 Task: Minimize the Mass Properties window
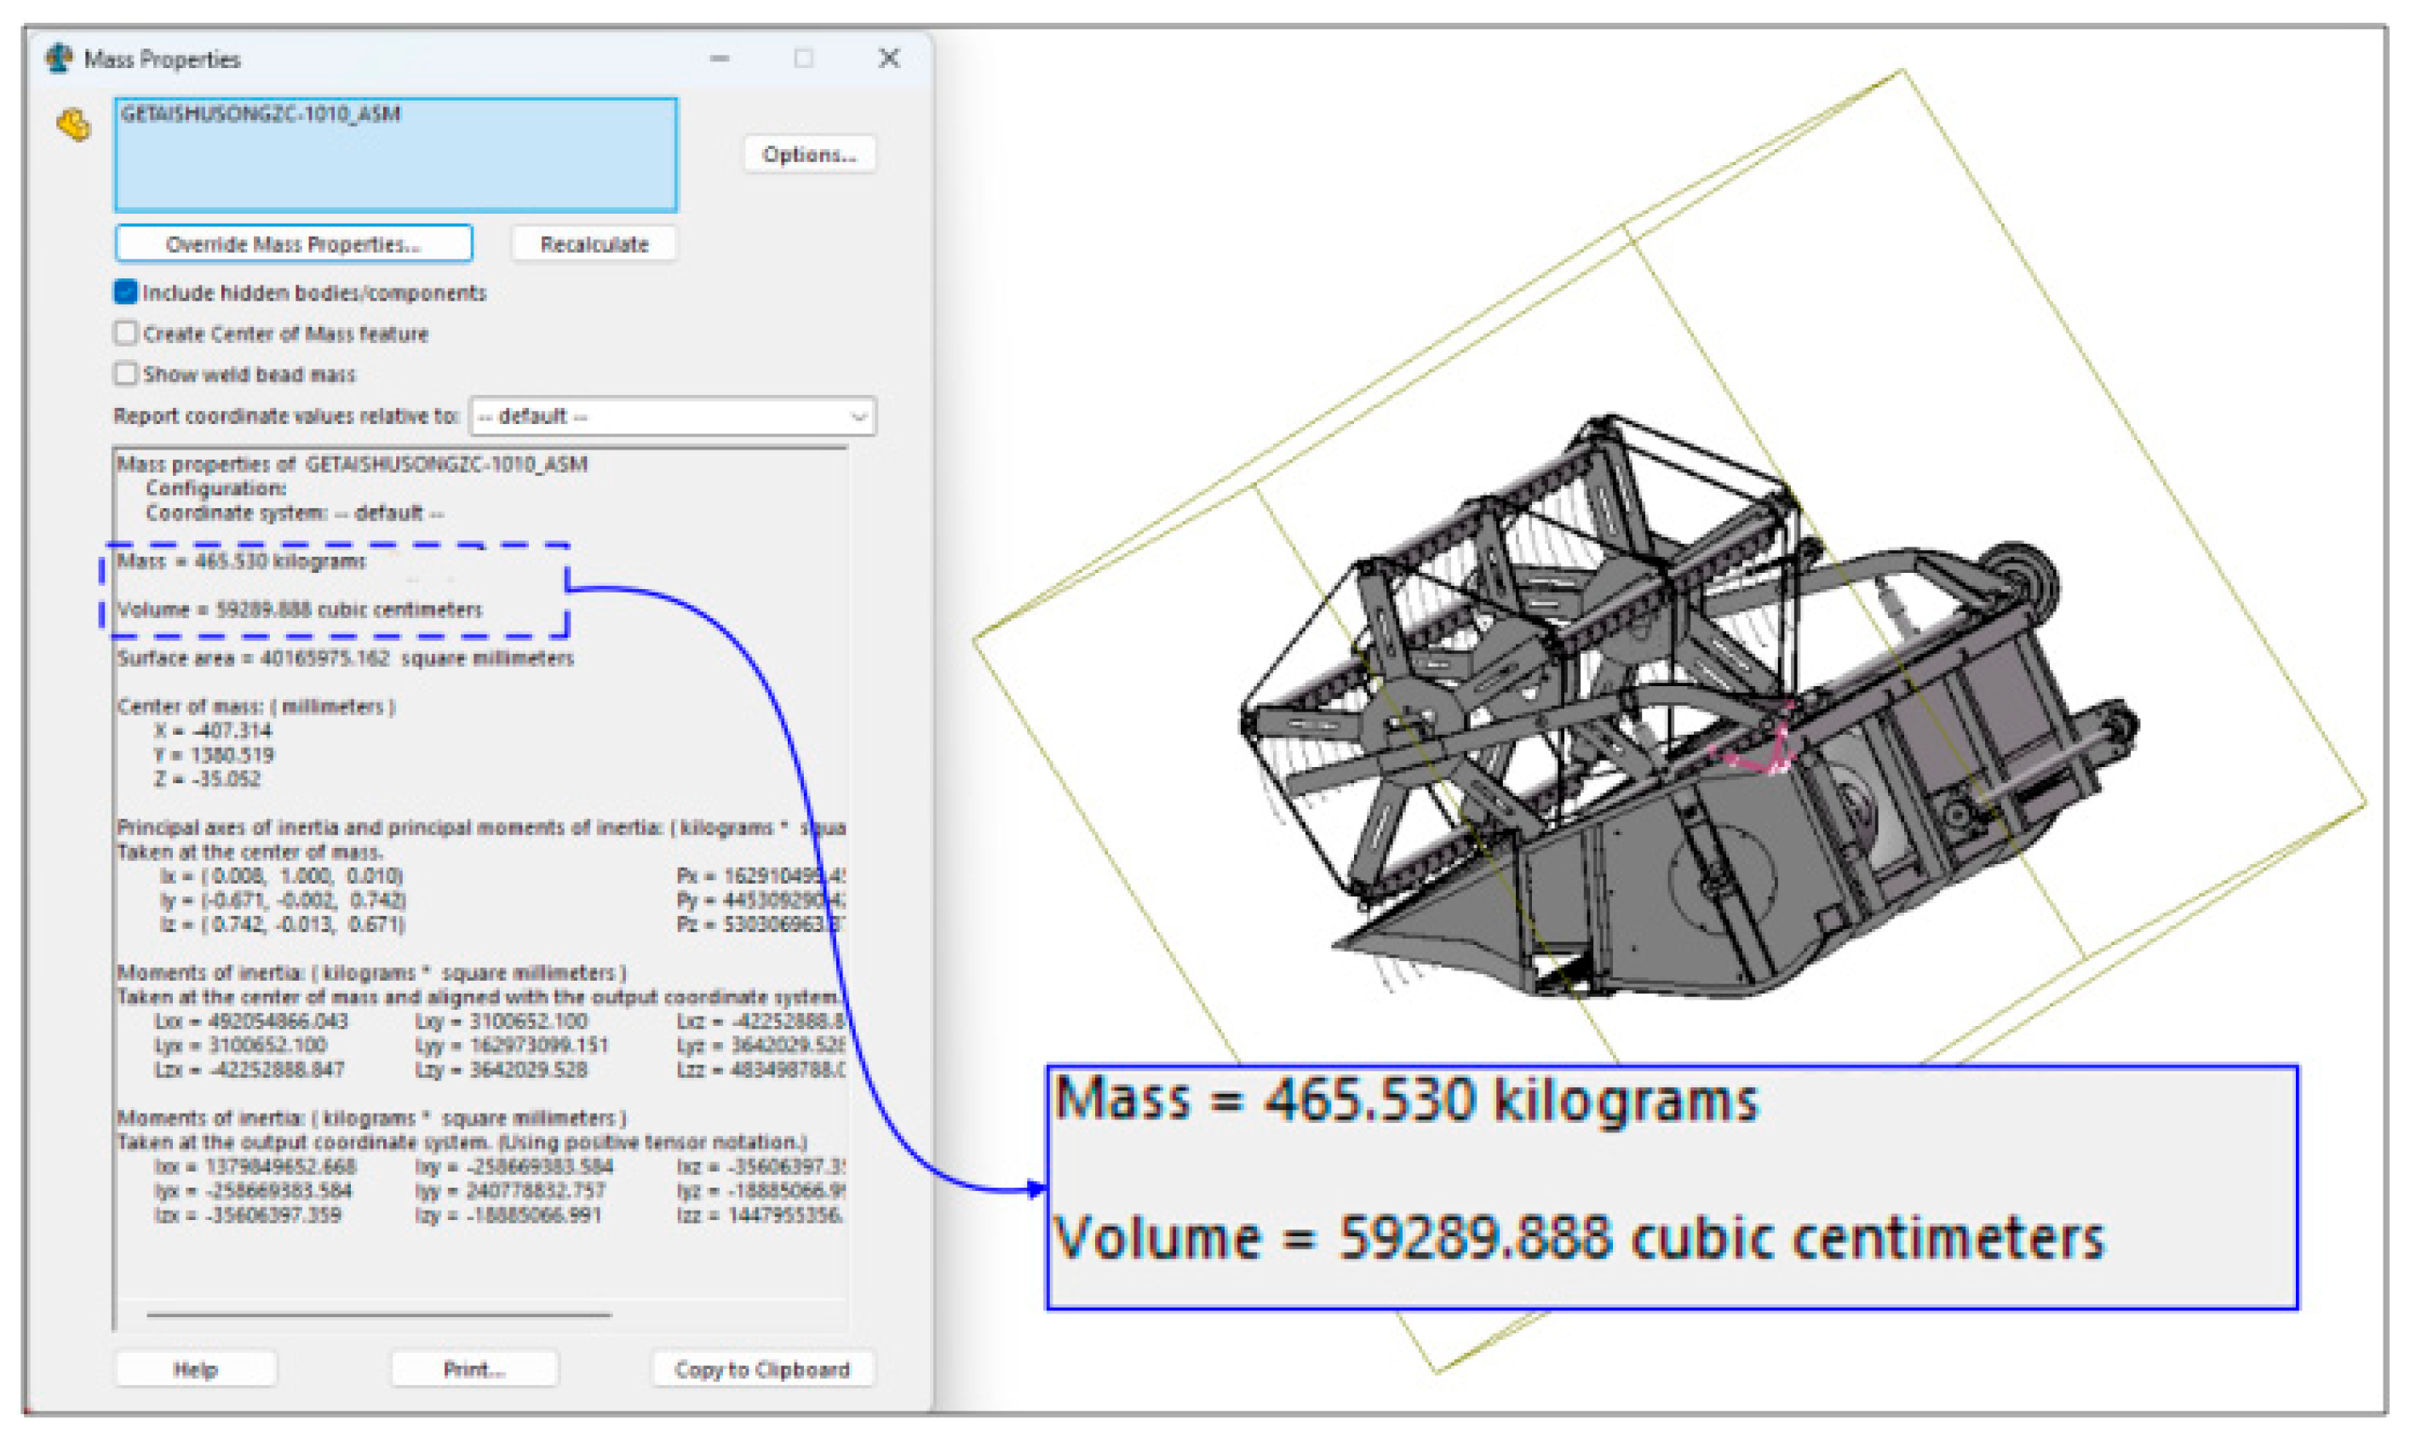click(719, 59)
